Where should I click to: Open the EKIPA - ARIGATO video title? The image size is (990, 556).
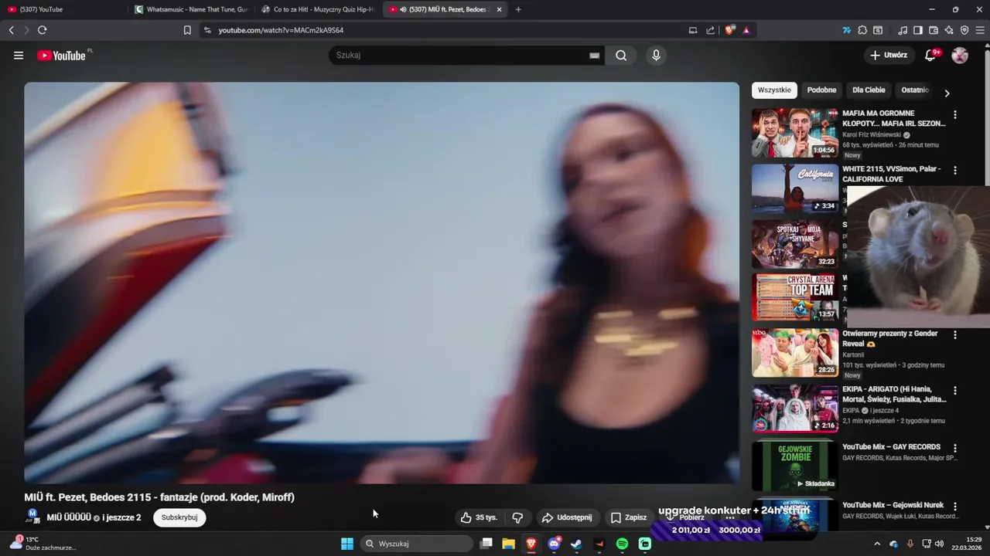coord(894,394)
